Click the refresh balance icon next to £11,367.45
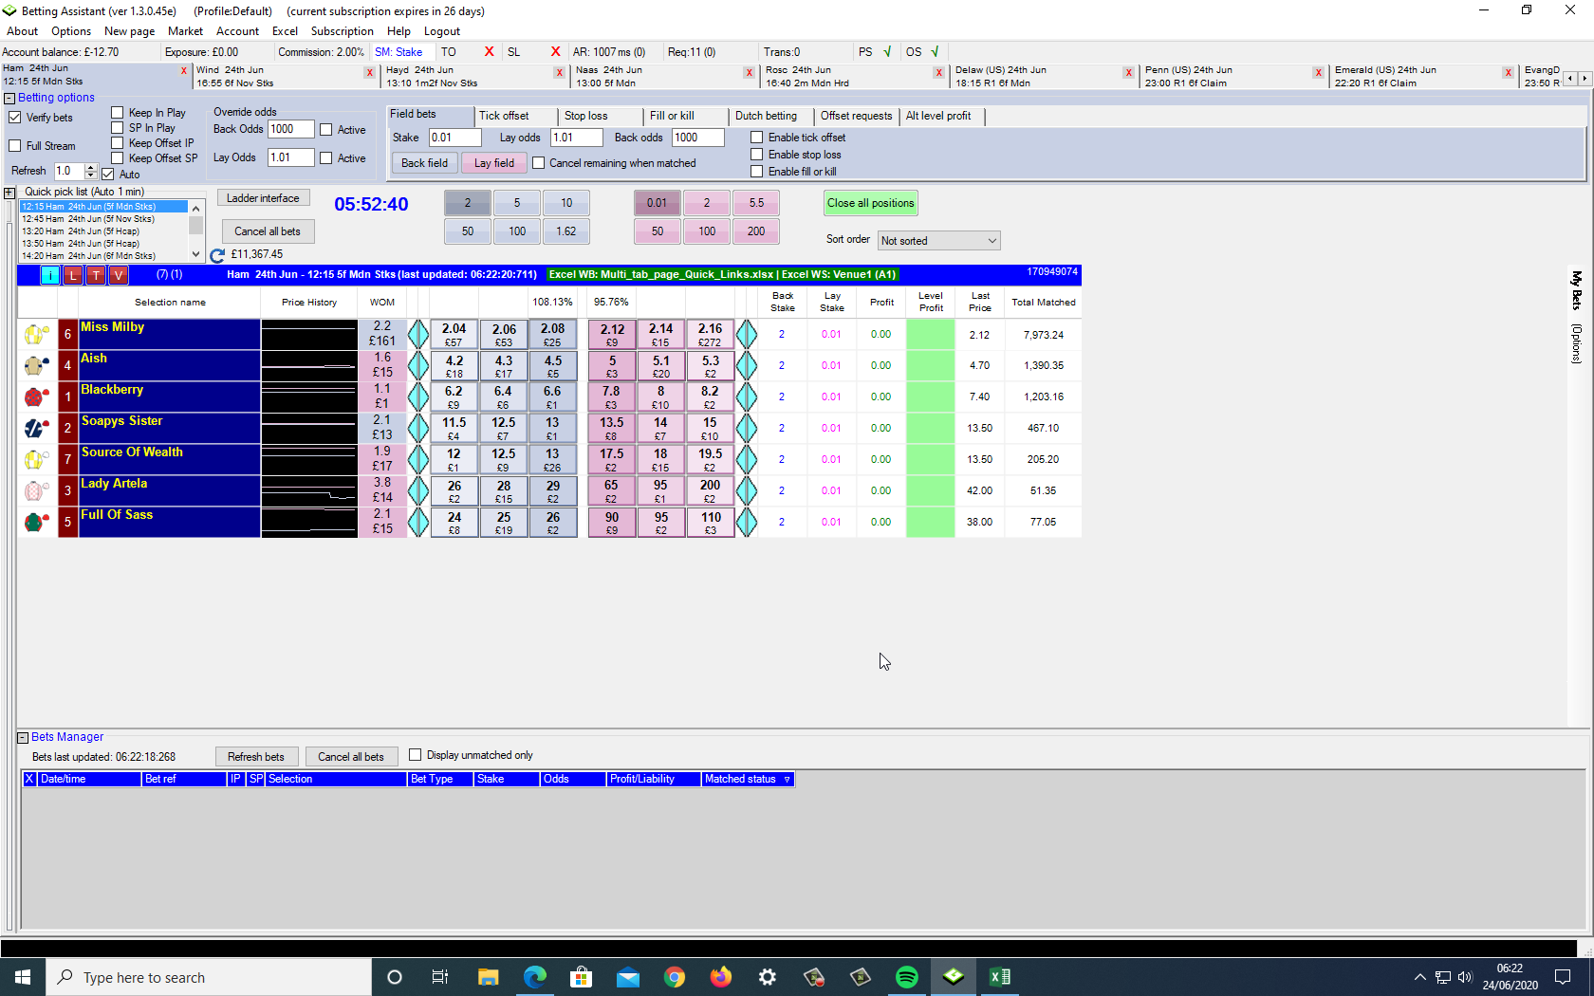1594x996 pixels. [x=217, y=255]
